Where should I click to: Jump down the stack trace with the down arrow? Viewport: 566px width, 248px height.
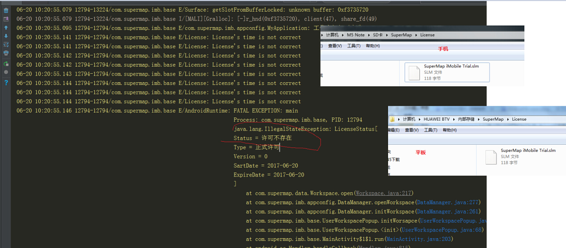(6, 36)
